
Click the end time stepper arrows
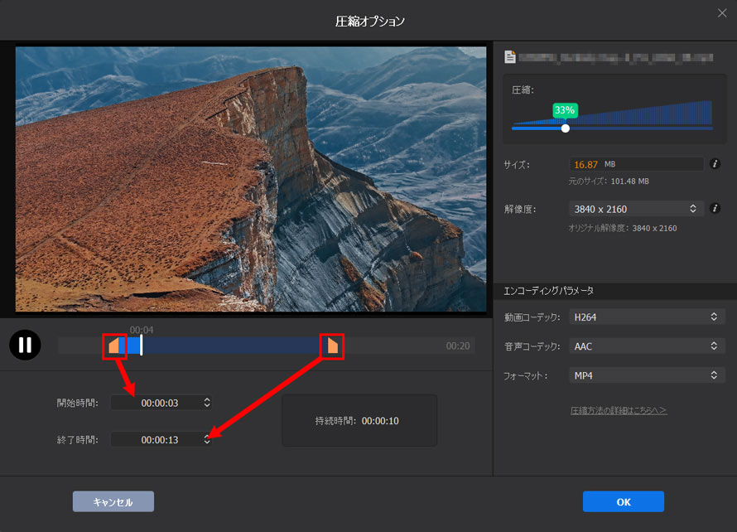[x=207, y=439]
